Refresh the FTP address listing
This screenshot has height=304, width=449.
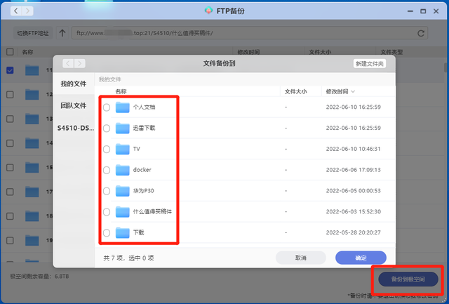[x=421, y=33]
